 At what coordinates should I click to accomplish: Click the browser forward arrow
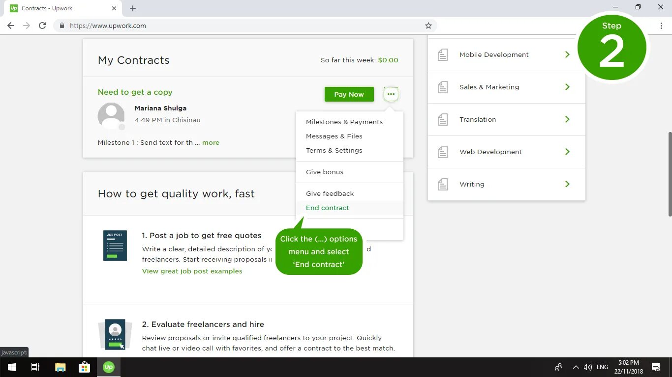[x=27, y=26]
